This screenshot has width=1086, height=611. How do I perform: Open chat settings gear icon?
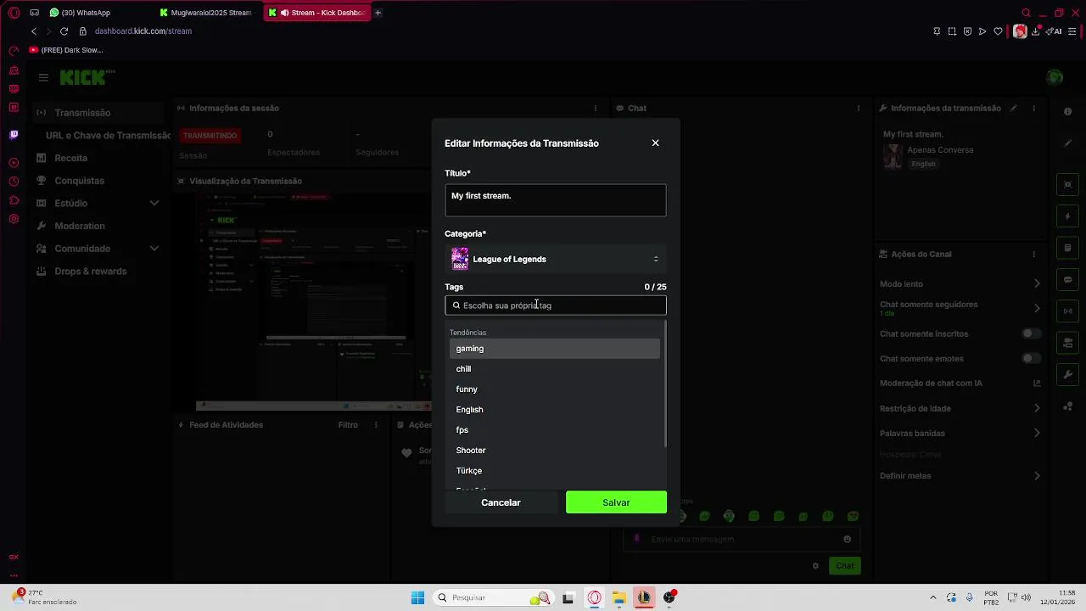[x=815, y=566]
